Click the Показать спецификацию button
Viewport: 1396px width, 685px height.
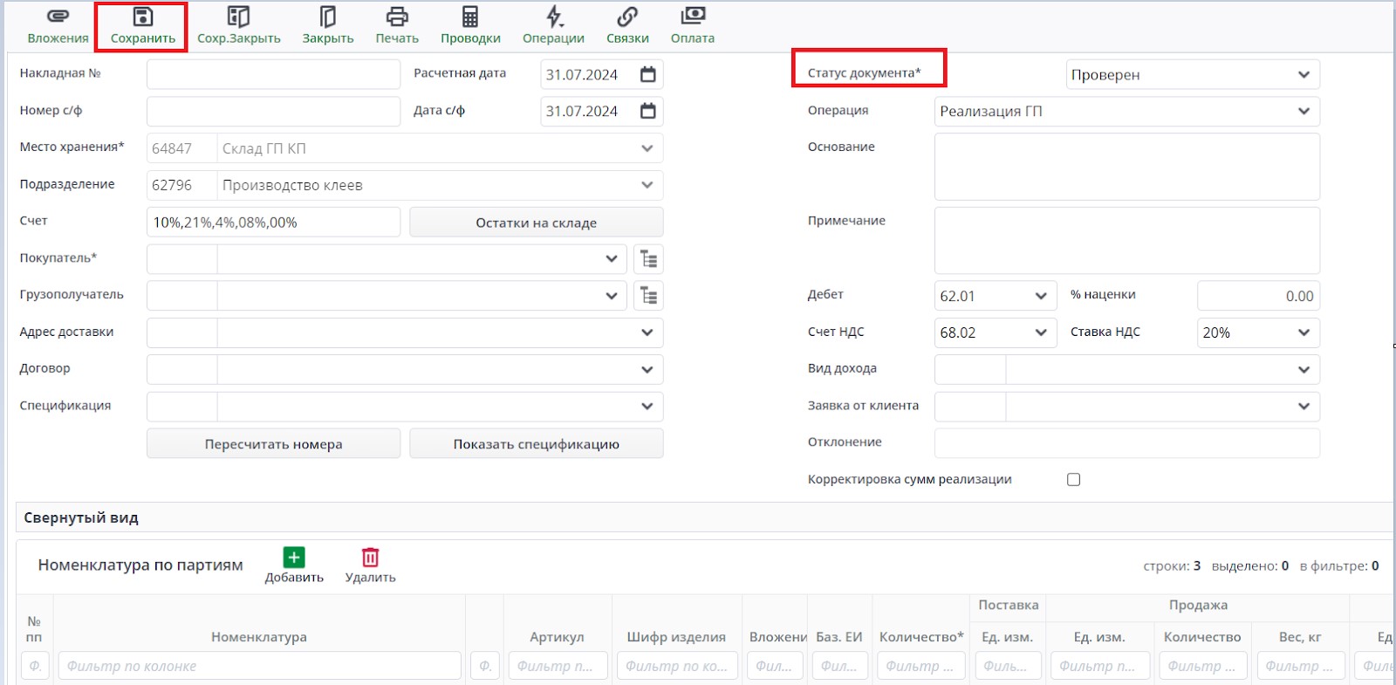[536, 444]
